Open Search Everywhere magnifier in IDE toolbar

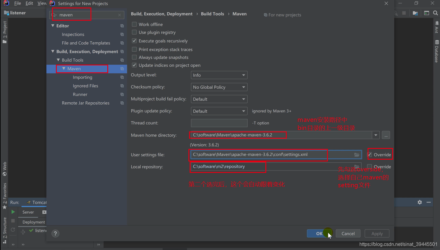(x=435, y=13)
